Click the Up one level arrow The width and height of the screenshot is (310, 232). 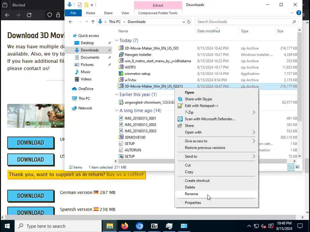(x=93, y=22)
